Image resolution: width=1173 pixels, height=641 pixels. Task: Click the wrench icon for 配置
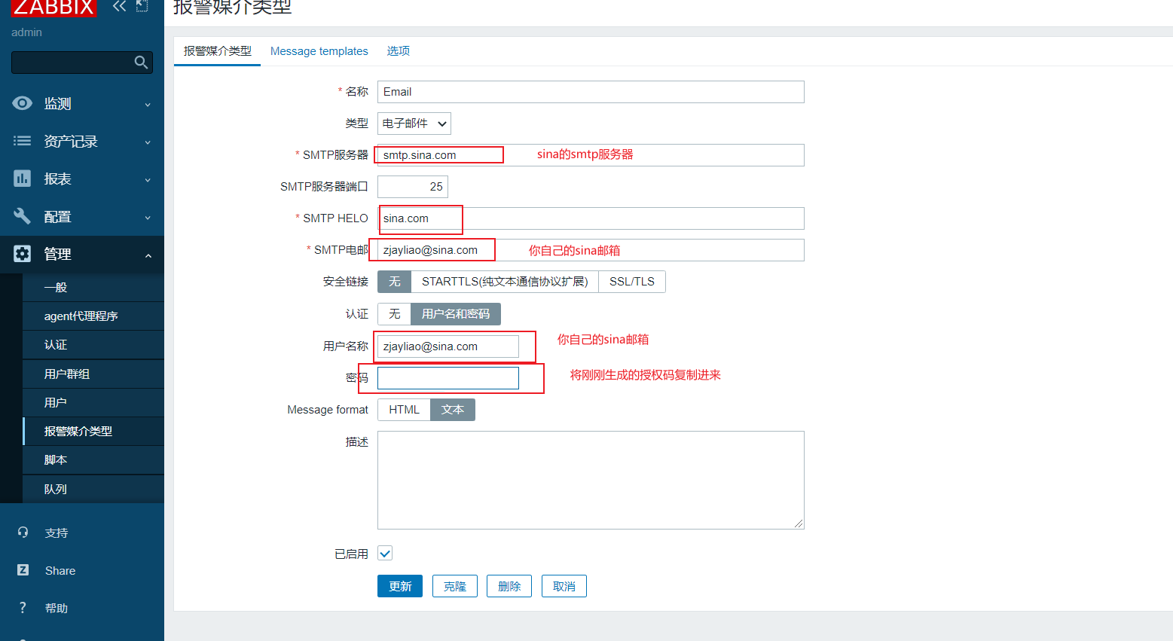tap(23, 216)
